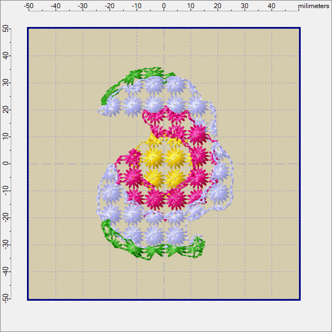Select the lavender flower at the top curl's left tip
This screenshot has width=332, height=332.
pos(111,108)
